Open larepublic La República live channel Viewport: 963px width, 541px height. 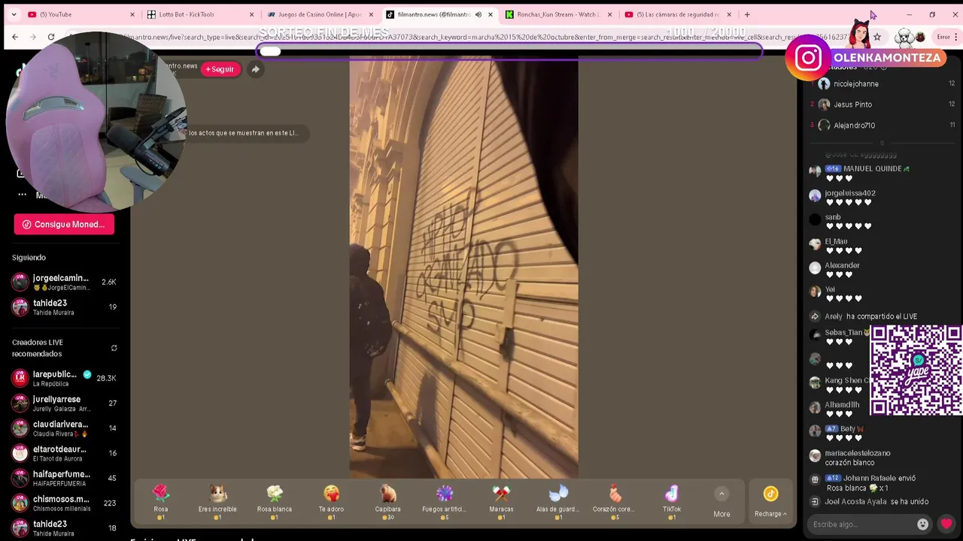(65, 379)
